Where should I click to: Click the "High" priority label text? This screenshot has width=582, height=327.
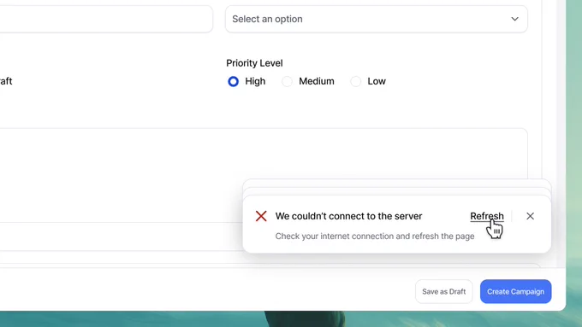tap(255, 81)
